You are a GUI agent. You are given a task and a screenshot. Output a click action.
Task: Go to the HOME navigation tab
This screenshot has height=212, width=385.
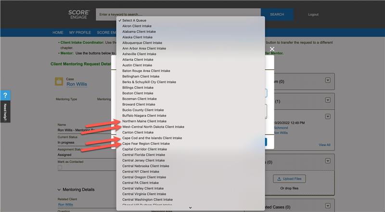tap(58, 33)
